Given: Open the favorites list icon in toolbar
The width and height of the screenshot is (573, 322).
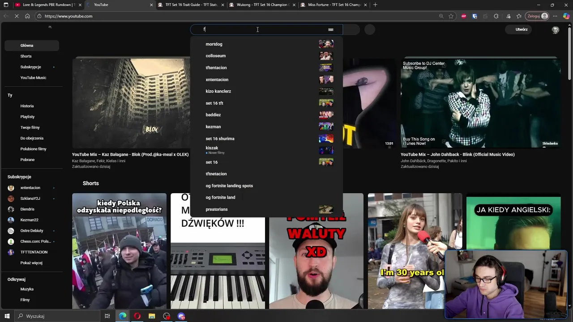Looking at the screenshot, I should (x=519, y=16).
